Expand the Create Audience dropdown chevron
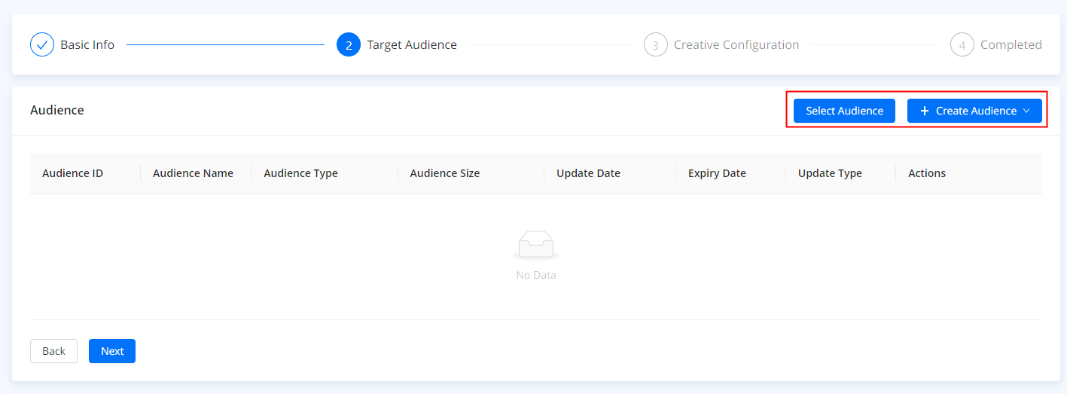 pyautogui.click(x=1026, y=111)
